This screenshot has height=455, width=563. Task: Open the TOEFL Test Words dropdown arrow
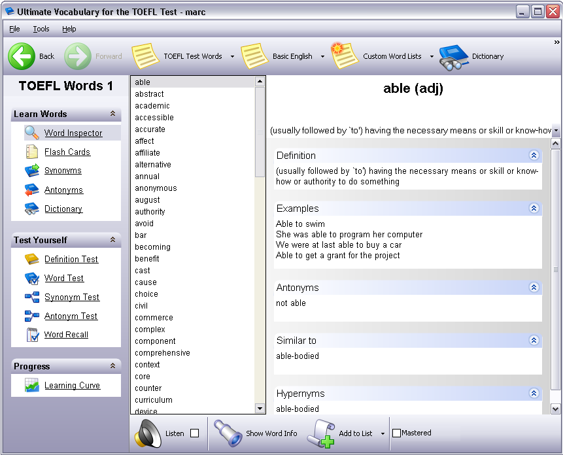232,56
